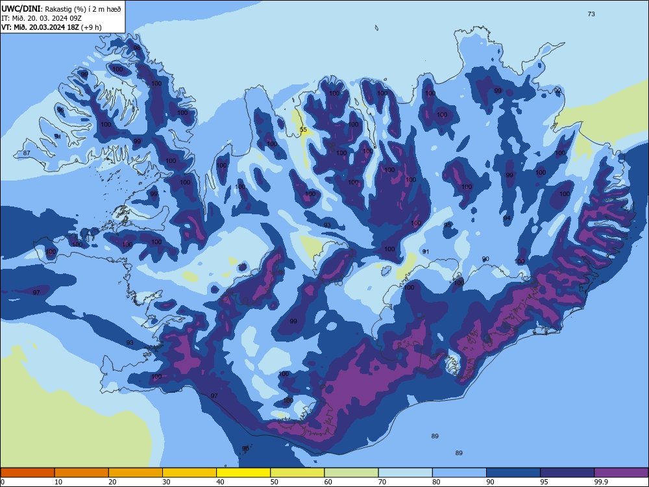Click the legend tick label '30'
The width and height of the screenshot is (649, 487).
click(x=166, y=482)
